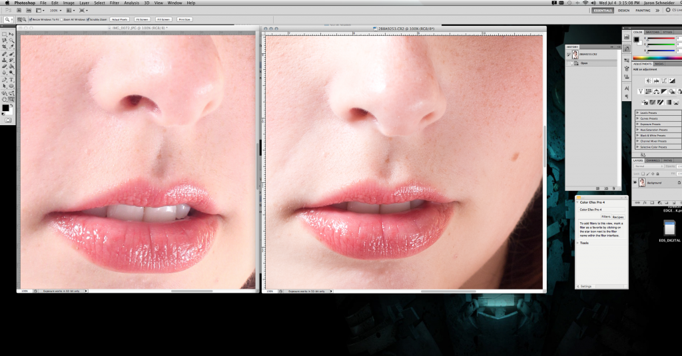Select the Zoom tool in the toolbox
Screen dimensions: 682x356
pyautogui.click(x=11, y=99)
